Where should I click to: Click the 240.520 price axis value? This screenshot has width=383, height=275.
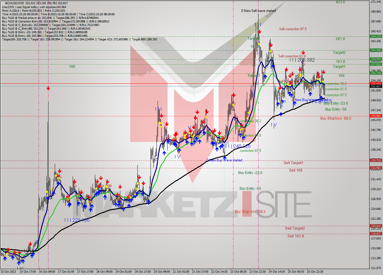point(376,140)
